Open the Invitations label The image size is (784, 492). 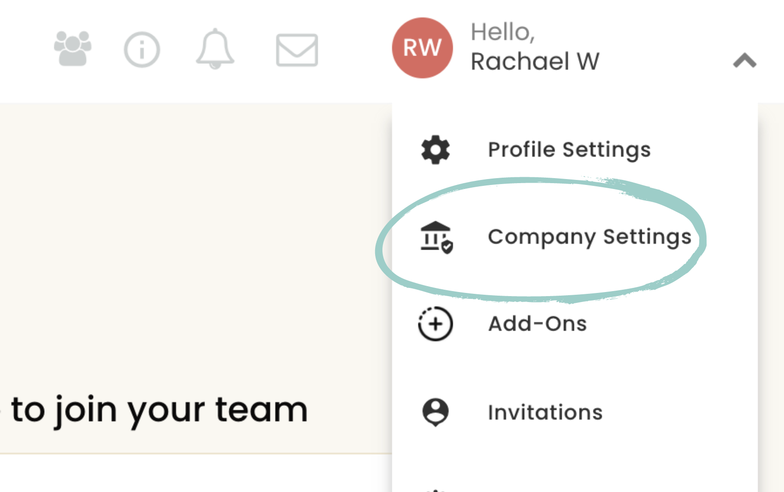click(545, 412)
